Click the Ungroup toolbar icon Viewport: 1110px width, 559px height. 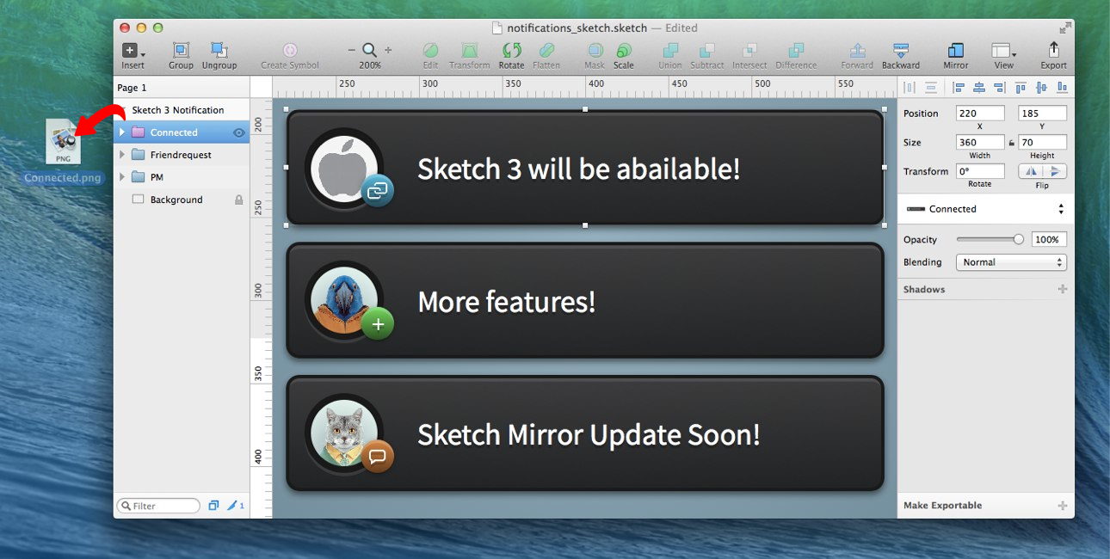coord(219,51)
